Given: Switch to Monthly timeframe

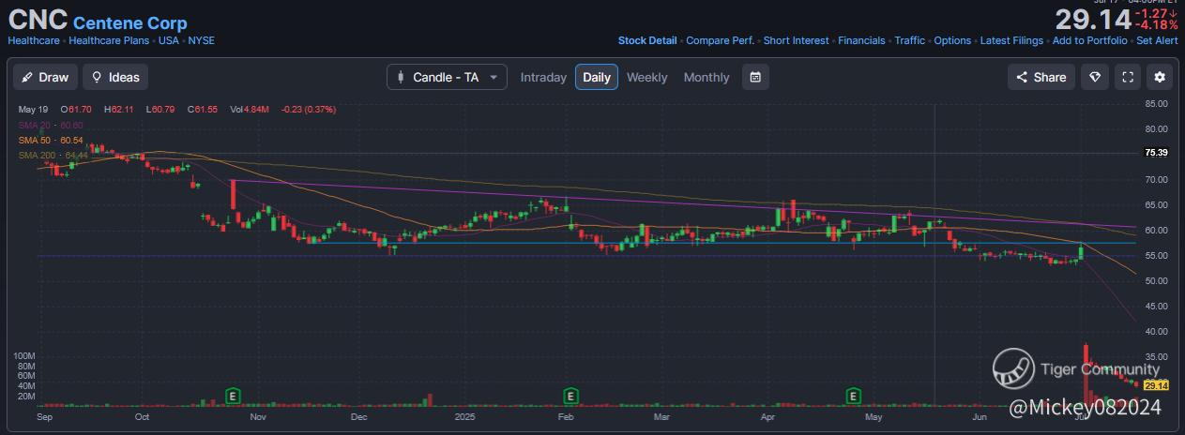Looking at the screenshot, I should click(x=706, y=77).
